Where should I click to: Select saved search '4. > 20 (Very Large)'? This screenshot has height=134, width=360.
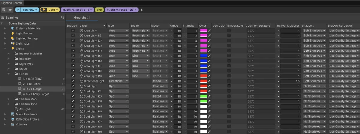click(x=33, y=94)
